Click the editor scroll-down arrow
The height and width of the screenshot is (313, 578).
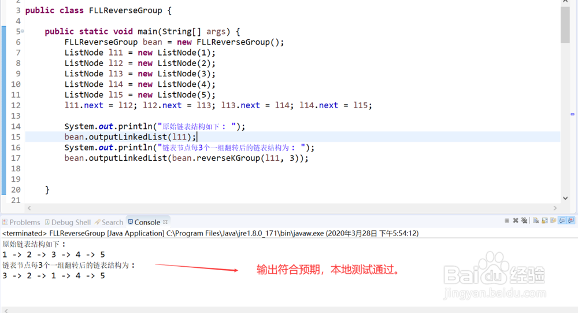point(565,198)
